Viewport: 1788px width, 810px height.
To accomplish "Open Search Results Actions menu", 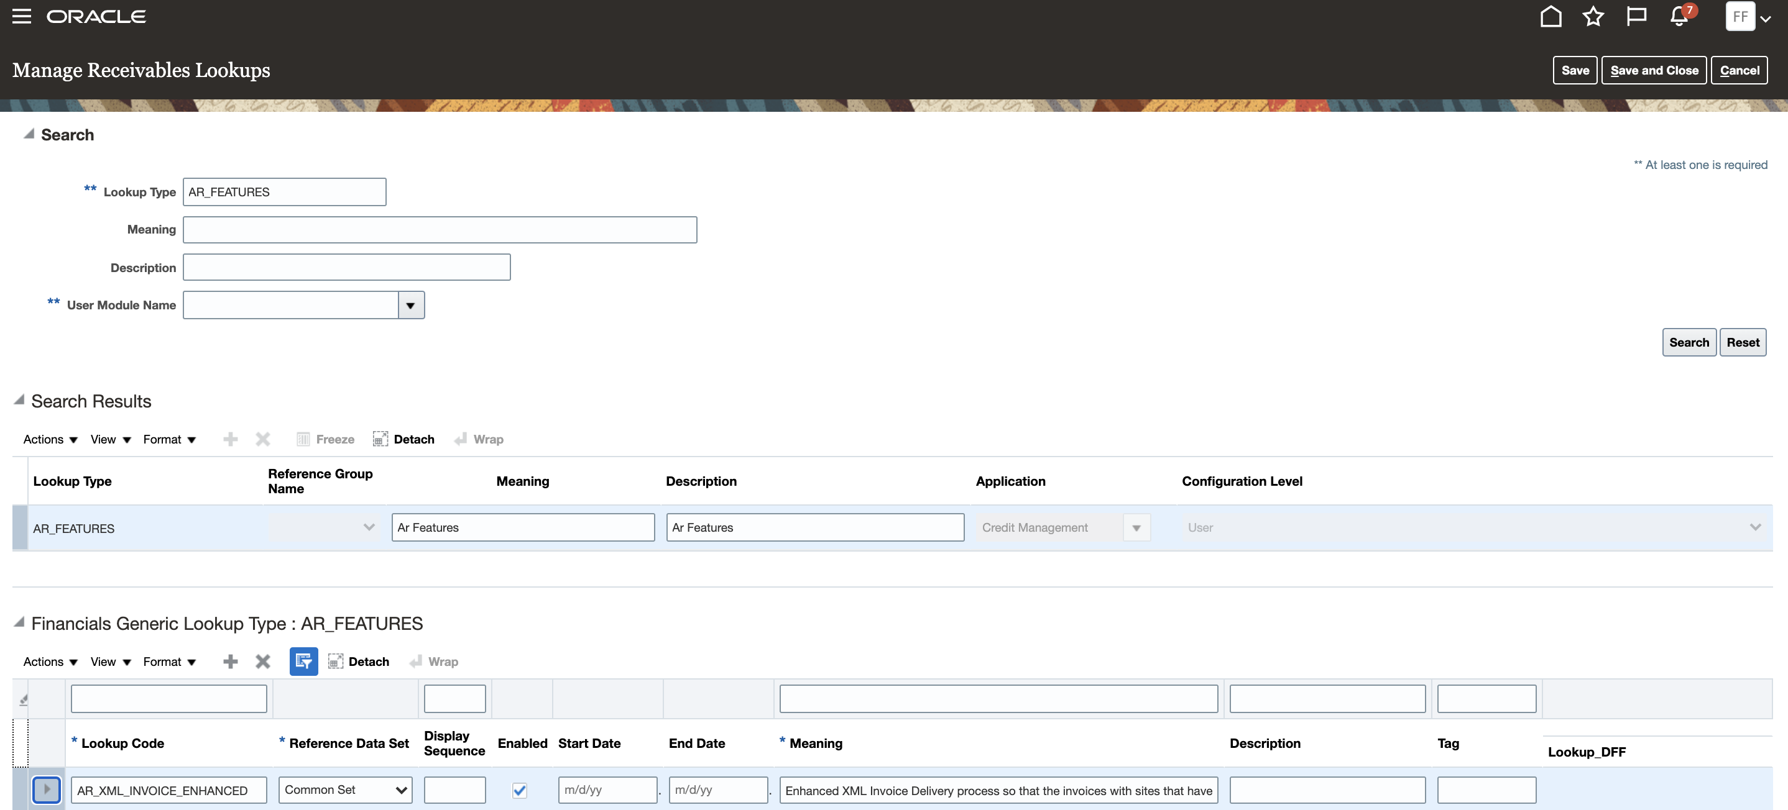I will point(50,440).
